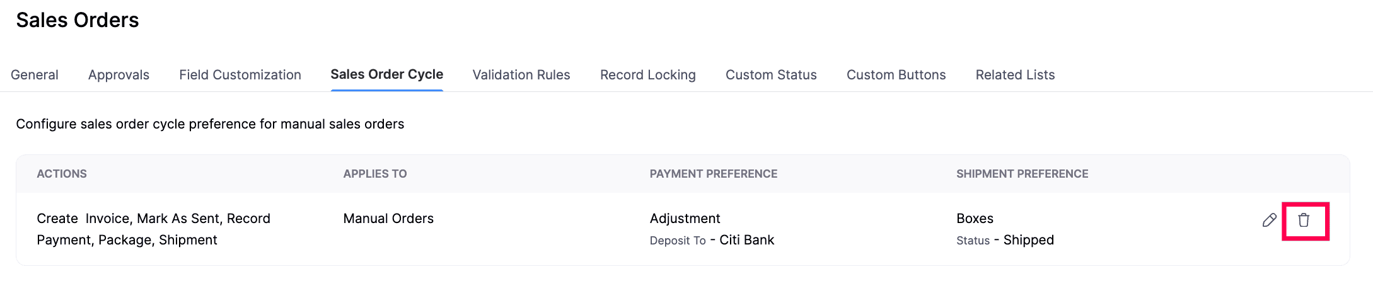
Task: Open the Validation Rules tab
Action: pyautogui.click(x=521, y=75)
